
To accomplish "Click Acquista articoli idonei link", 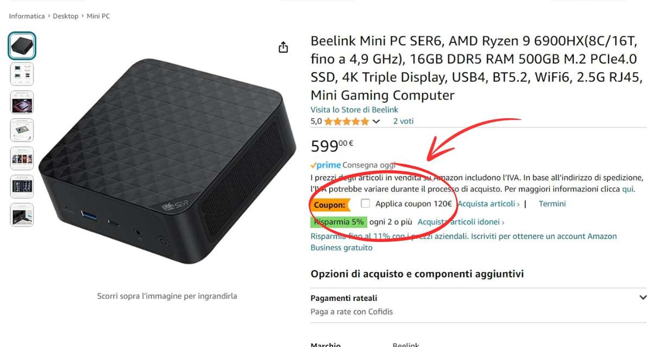I will pyautogui.click(x=461, y=222).
